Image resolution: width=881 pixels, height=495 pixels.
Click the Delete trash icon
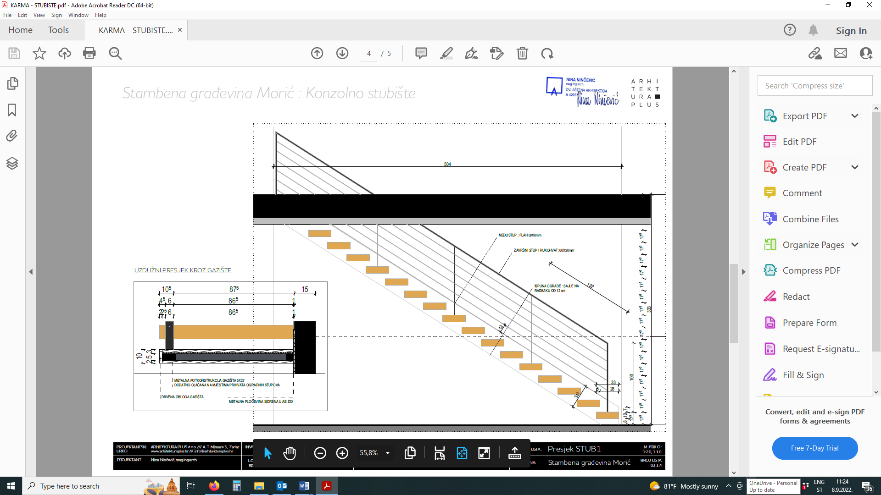[522, 53]
